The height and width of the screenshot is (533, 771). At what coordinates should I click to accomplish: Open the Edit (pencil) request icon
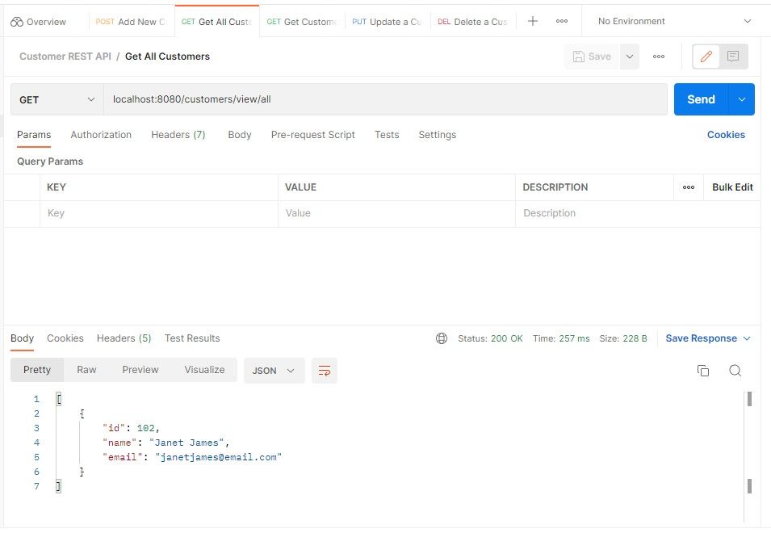[706, 57]
